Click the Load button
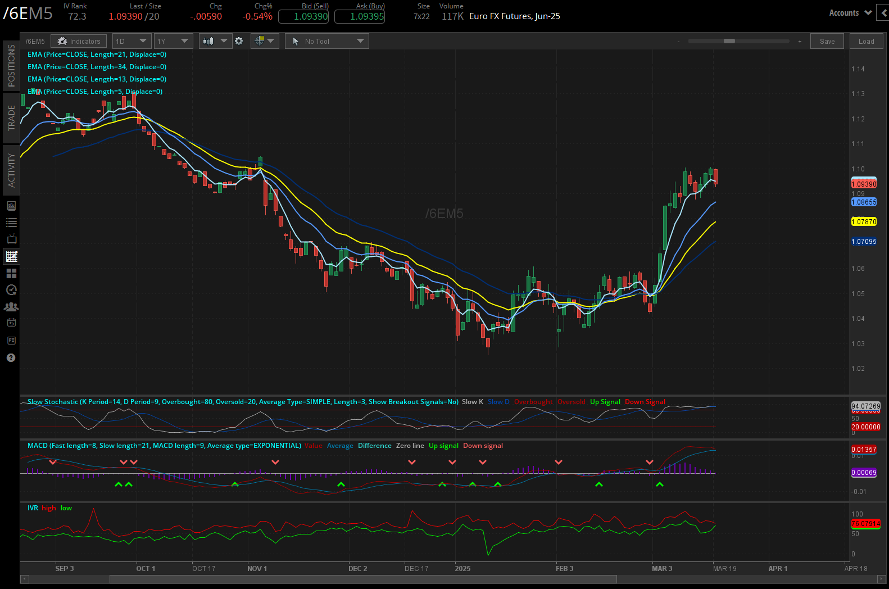 click(867, 41)
